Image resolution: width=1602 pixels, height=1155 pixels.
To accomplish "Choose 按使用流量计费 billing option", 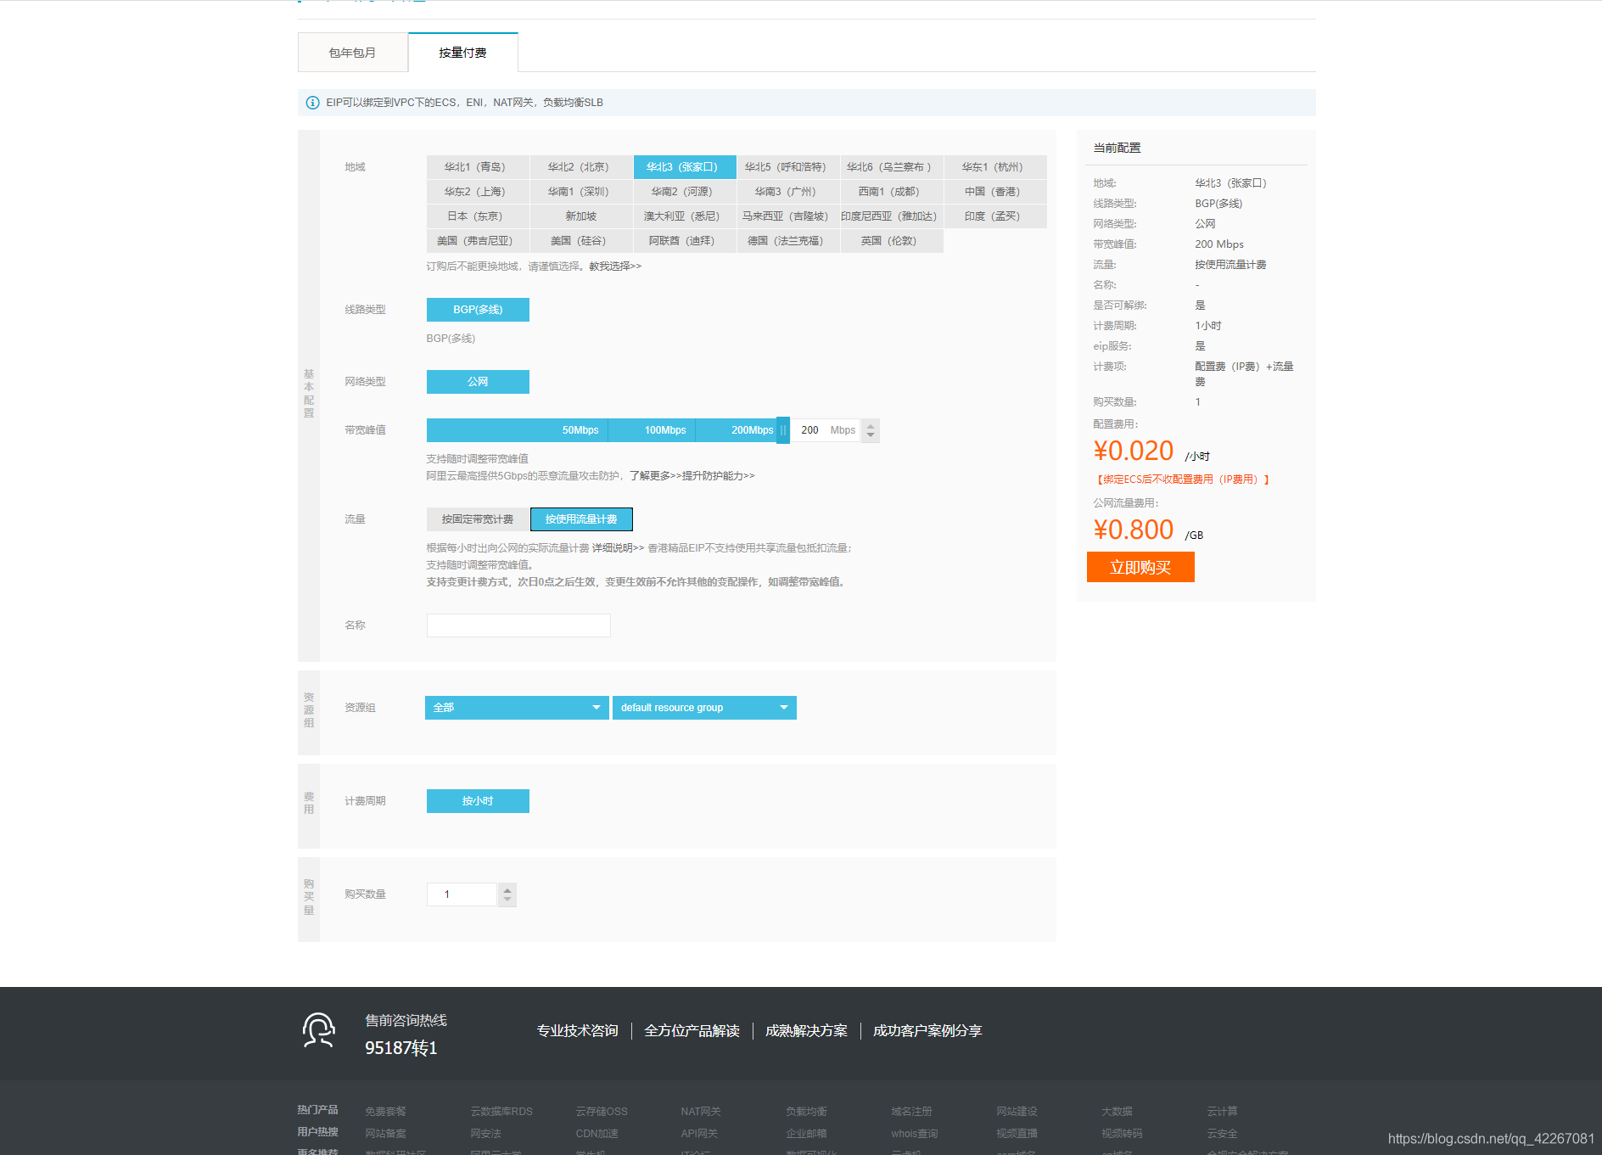I will 581,519.
